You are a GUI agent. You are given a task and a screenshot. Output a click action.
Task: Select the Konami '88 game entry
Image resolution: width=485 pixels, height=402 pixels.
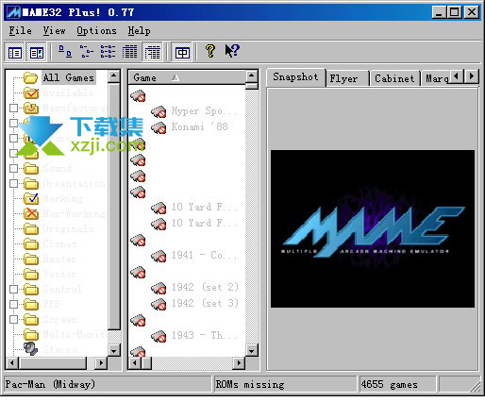tap(199, 126)
